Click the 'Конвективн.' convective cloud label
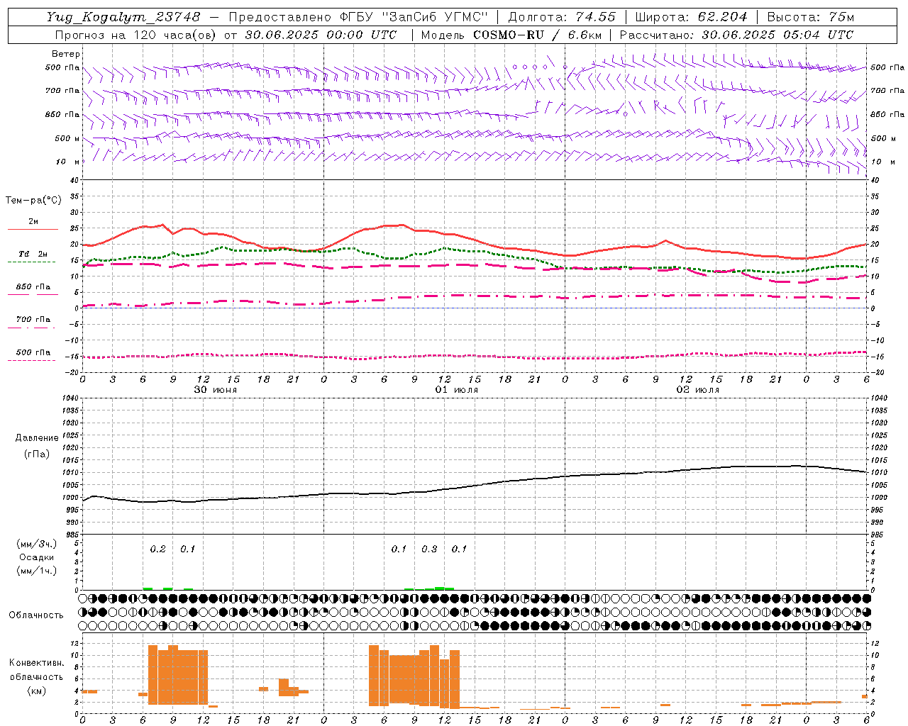The image size is (908, 726). (37, 663)
